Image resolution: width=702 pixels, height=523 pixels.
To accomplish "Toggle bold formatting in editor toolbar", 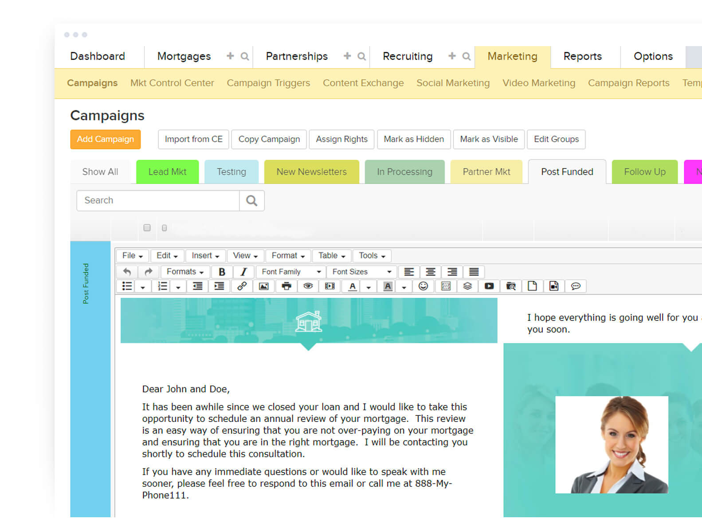I will click(x=222, y=272).
